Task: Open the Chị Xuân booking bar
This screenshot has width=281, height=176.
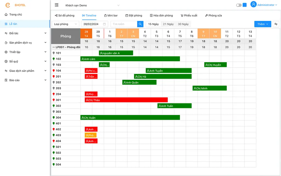Action: [130, 117]
